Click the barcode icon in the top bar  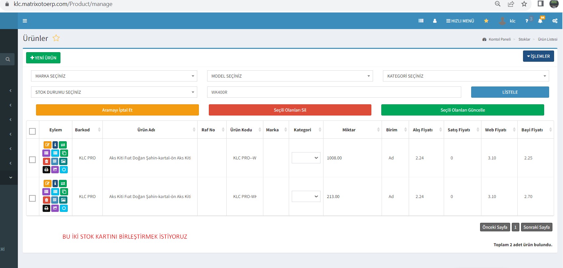[421, 21]
